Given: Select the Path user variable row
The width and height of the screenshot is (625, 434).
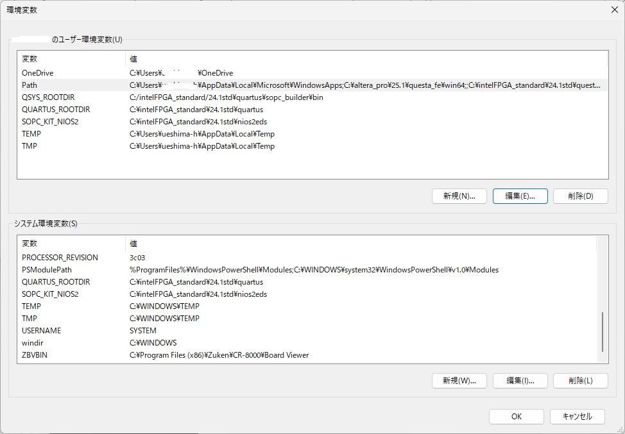Looking at the screenshot, I should pyautogui.click(x=312, y=85).
